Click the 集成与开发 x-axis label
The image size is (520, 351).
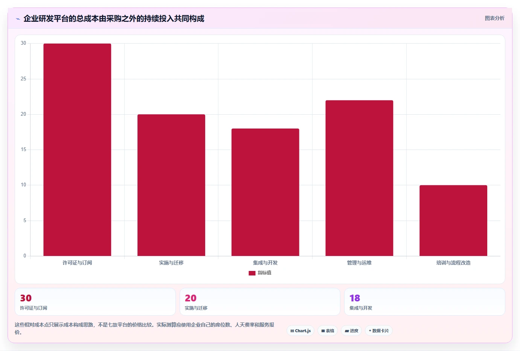(x=265, y=263)
